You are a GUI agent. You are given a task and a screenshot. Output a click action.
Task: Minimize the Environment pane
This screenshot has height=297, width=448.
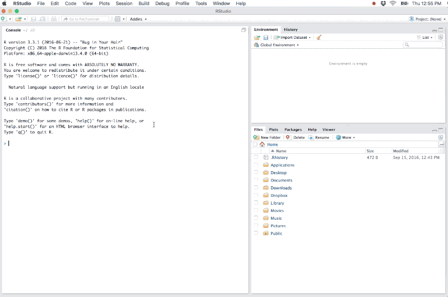pos(434,30)
